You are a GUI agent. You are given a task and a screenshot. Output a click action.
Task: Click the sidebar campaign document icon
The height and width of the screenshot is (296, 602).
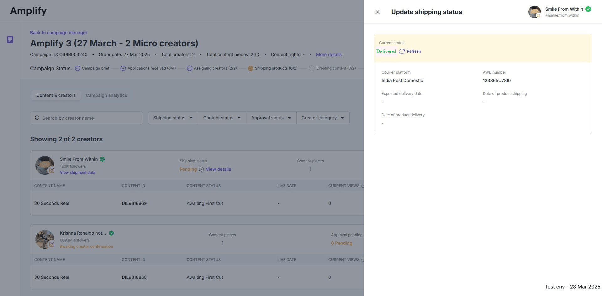[10, 39]
